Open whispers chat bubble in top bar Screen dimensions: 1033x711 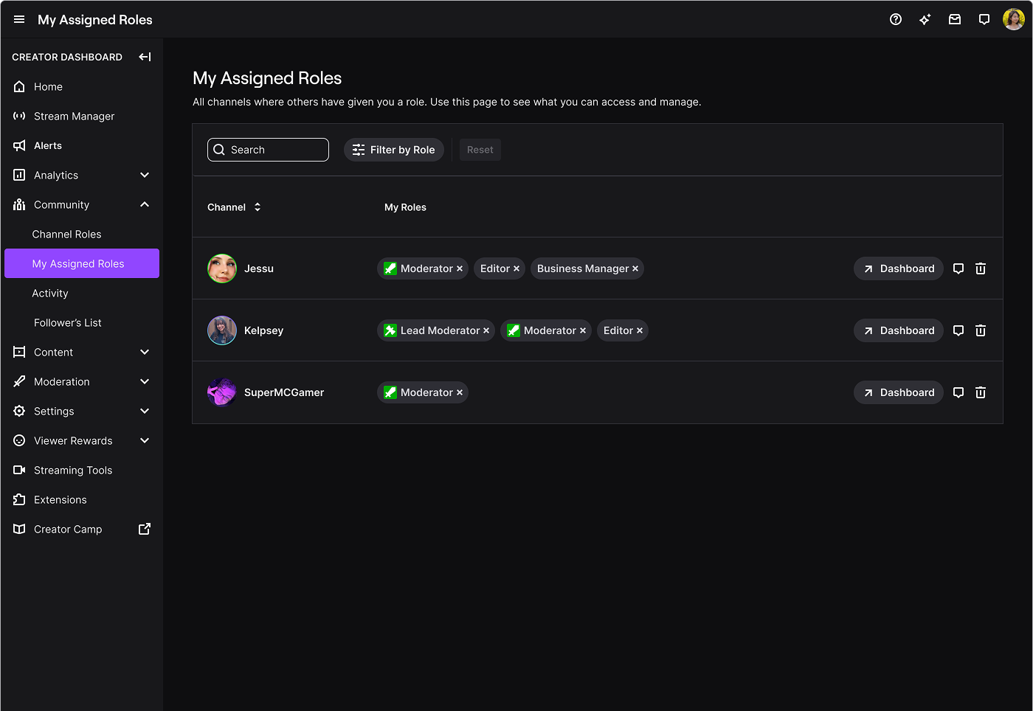(984, 20)
